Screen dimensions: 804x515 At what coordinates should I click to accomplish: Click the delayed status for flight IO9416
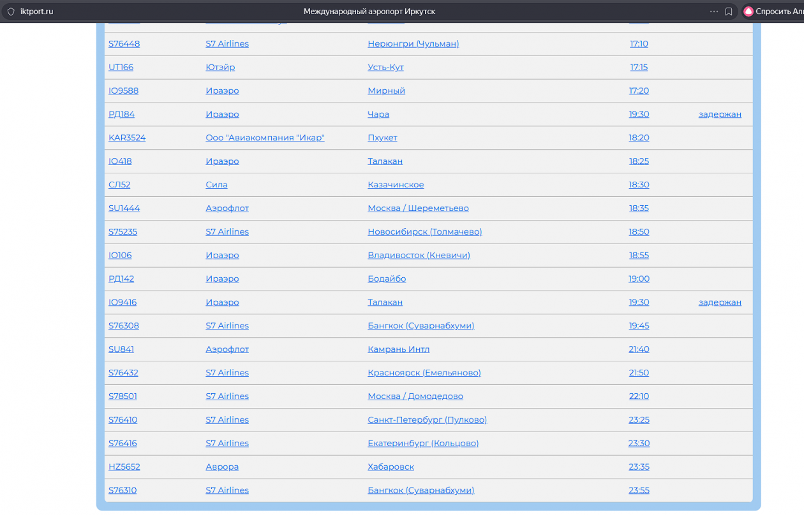tap(720, 302)
